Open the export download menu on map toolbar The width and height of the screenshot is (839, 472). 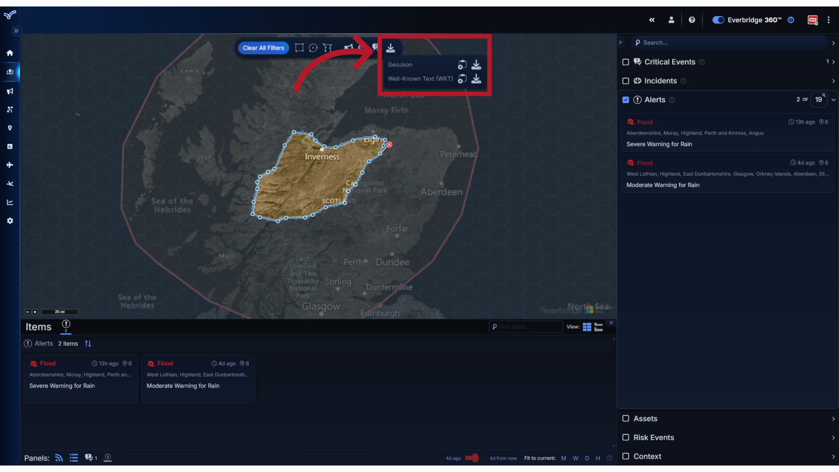391,48
